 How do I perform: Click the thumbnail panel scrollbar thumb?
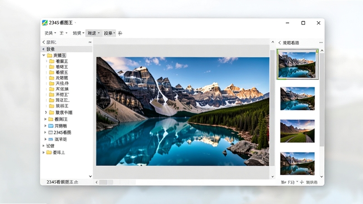coord(322,99)
